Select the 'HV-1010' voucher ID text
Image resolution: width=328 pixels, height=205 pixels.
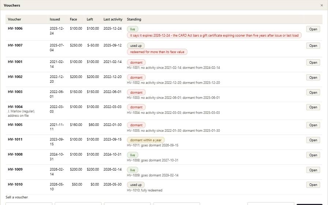(x=15, y=184)
